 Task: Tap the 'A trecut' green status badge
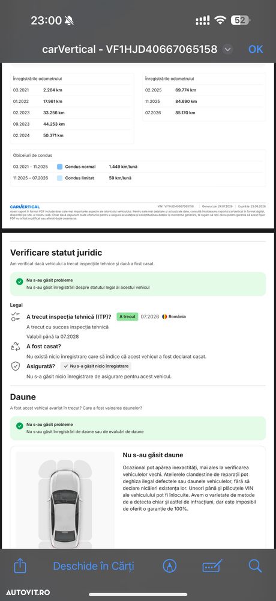(x=127, y=316)
